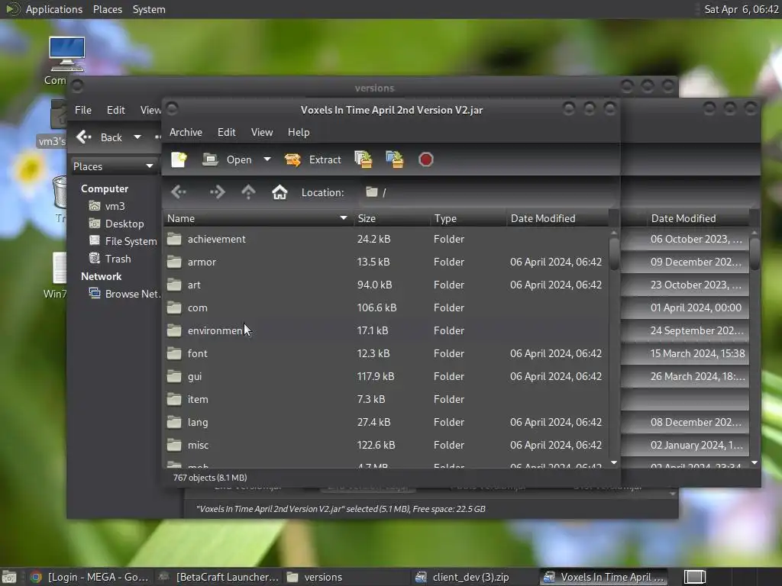Sort by Type column header
The width and height of the screenshot is (782, 586).
pos(468,218)
